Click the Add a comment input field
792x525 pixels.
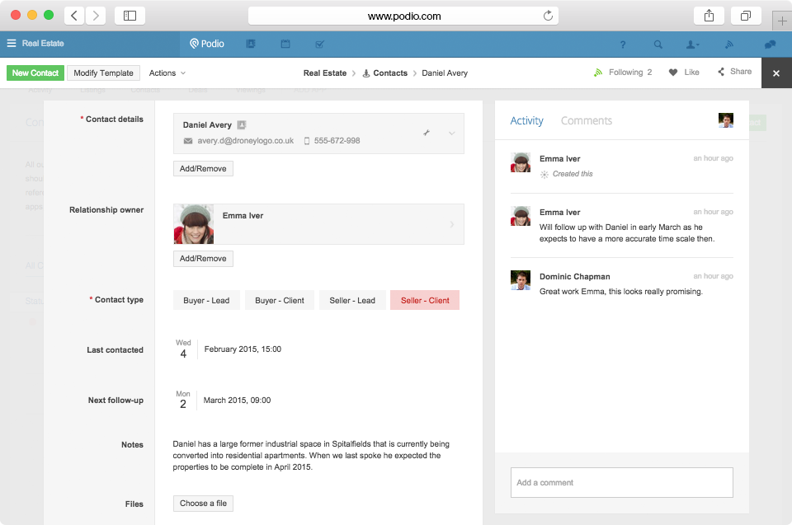(621, 483)
